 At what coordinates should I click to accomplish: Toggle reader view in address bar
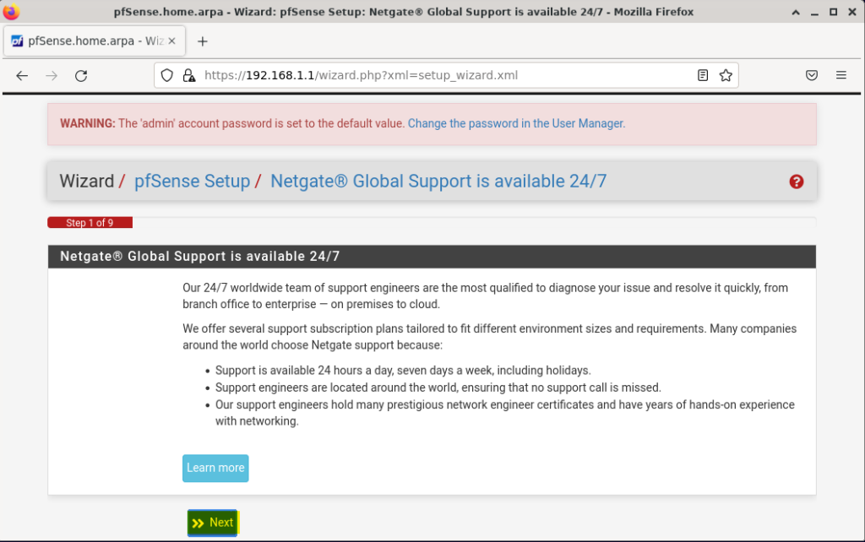tap(702, 75)
